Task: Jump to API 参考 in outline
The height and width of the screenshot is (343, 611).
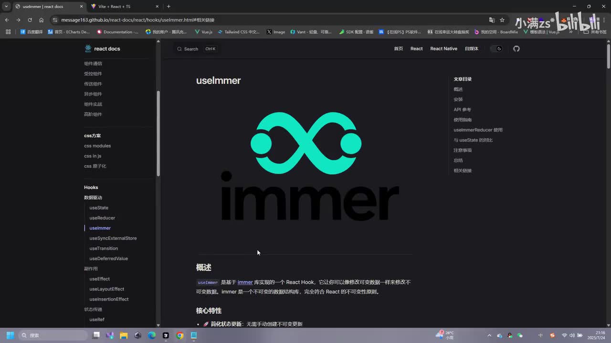Action: point(462,110)
